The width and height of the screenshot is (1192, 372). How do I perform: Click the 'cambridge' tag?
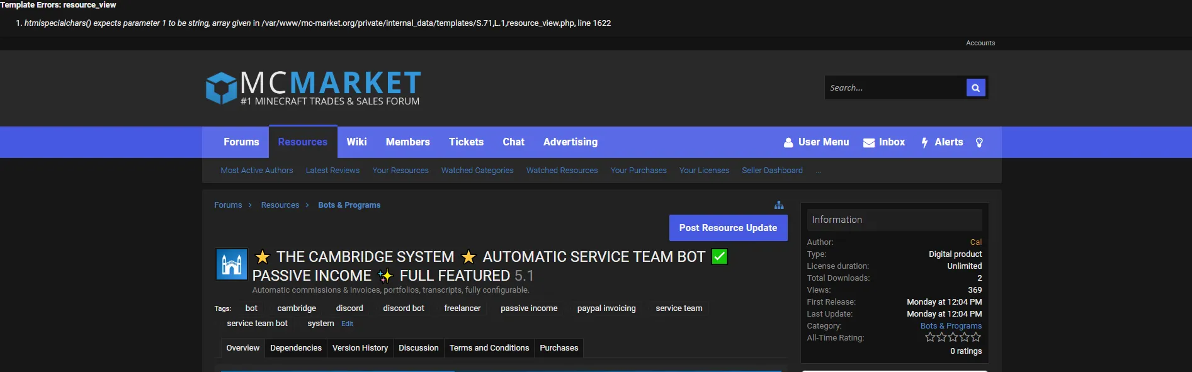(x=297, y=308)
